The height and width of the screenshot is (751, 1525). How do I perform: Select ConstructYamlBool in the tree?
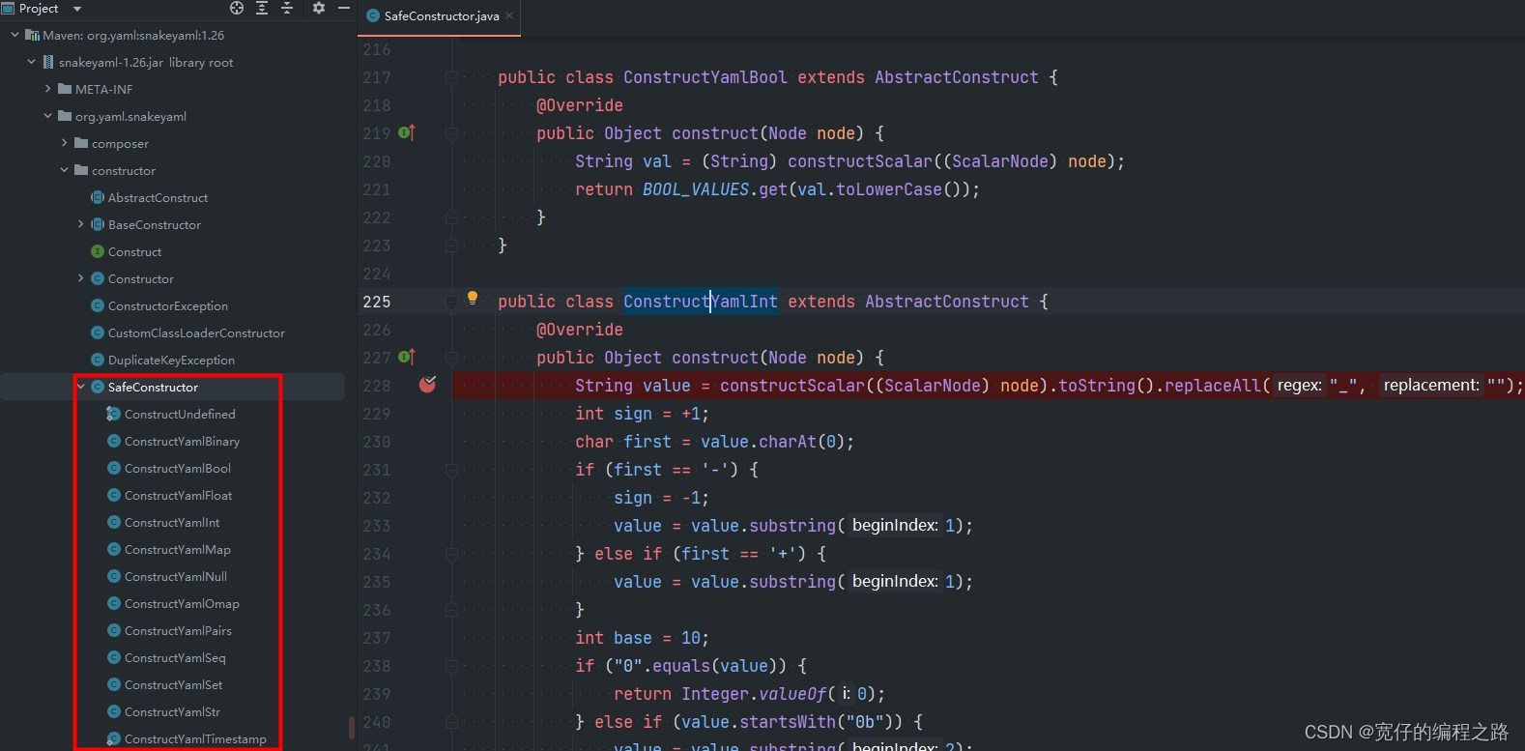click(178, 468)
